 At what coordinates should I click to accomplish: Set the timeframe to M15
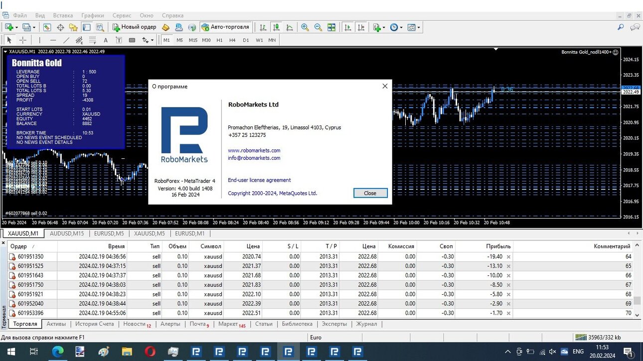193,40
